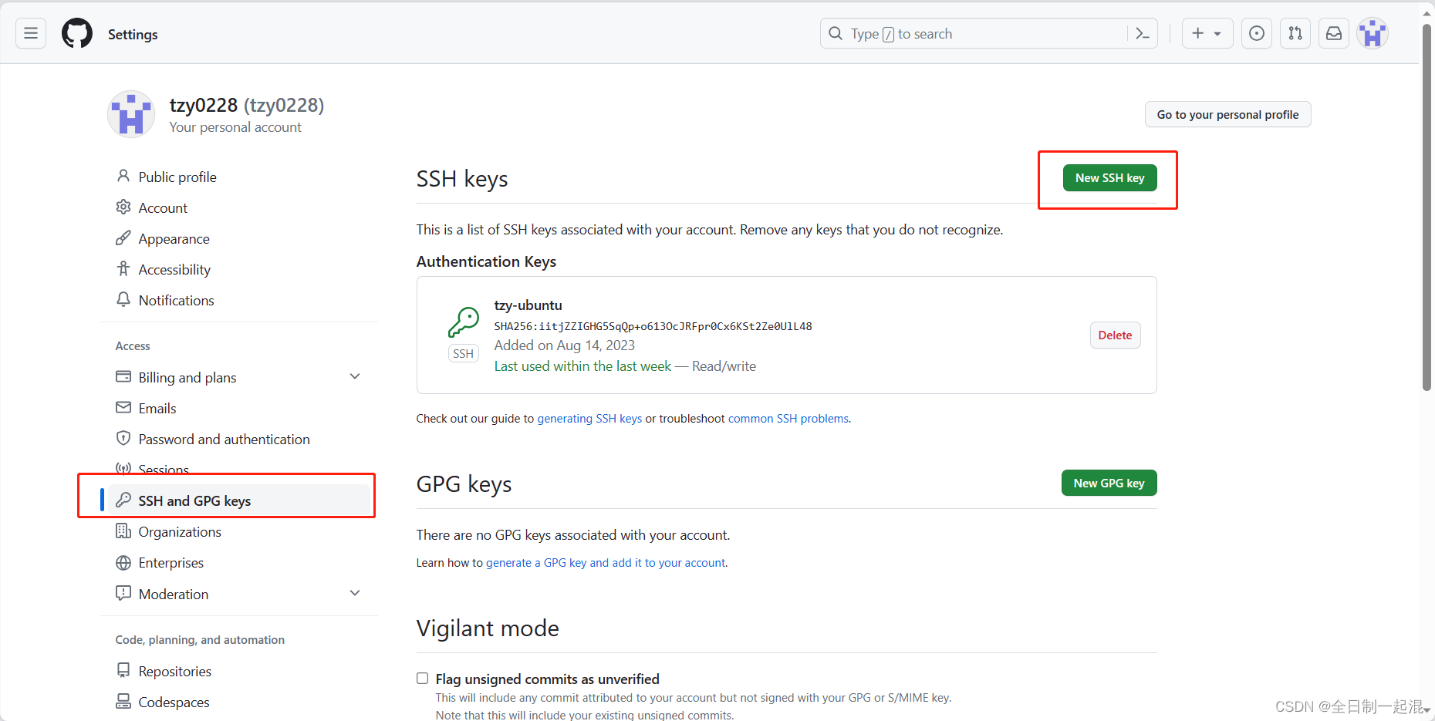Click the Emails envelope icon

124,407
